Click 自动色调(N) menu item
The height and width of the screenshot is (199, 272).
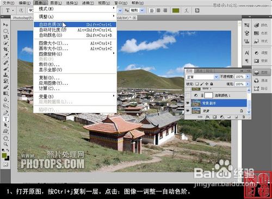coord(75,24)
